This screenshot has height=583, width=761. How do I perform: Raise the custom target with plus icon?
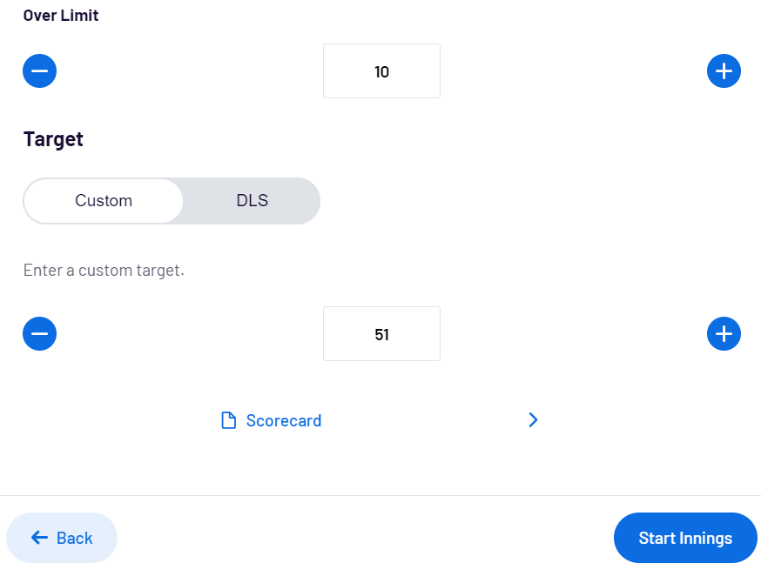pos(724,333)
